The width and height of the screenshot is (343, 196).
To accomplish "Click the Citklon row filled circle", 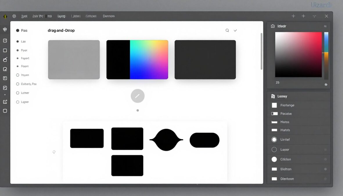I will 274,159.
